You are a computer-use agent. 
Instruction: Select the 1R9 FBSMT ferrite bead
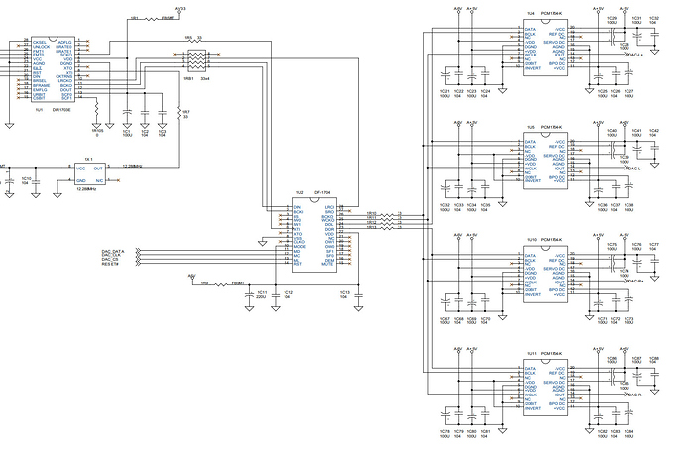tap(221, 284)
